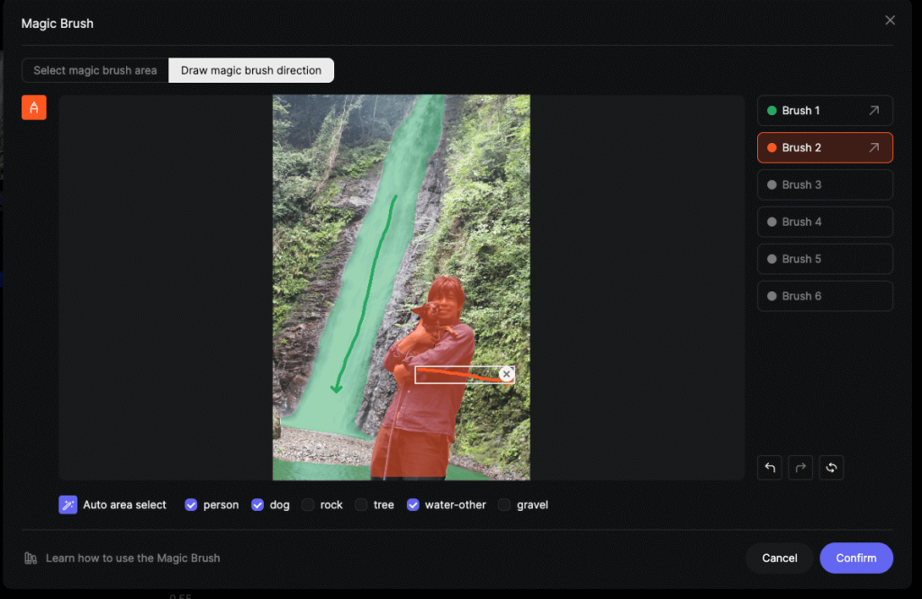Screen dimensions: 922x599
Task: Click the Brush 2 direction arrow icon
Action: tap(873, 148)
